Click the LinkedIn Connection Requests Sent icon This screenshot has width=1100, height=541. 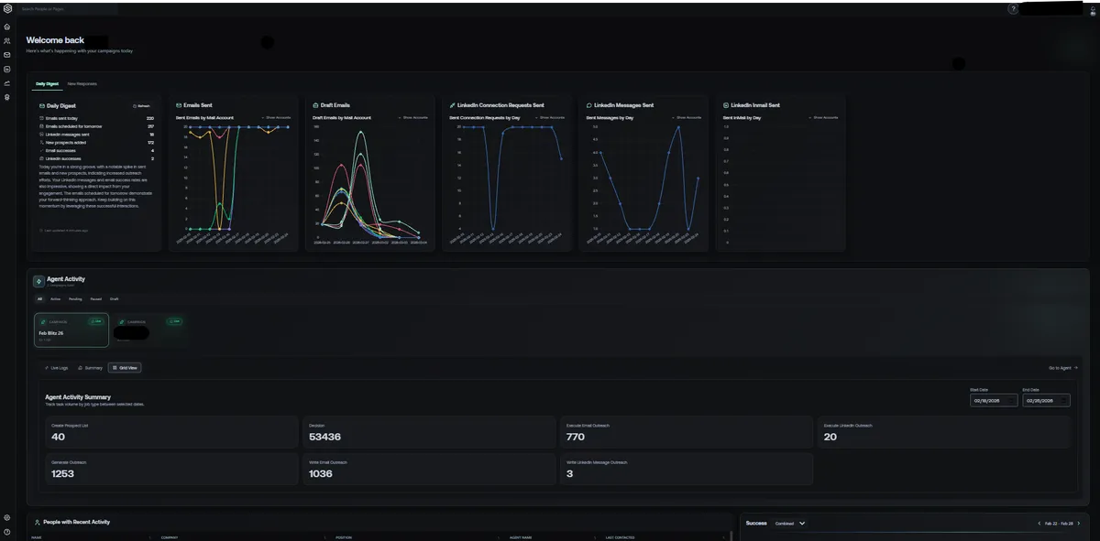[x=452, y=105]
